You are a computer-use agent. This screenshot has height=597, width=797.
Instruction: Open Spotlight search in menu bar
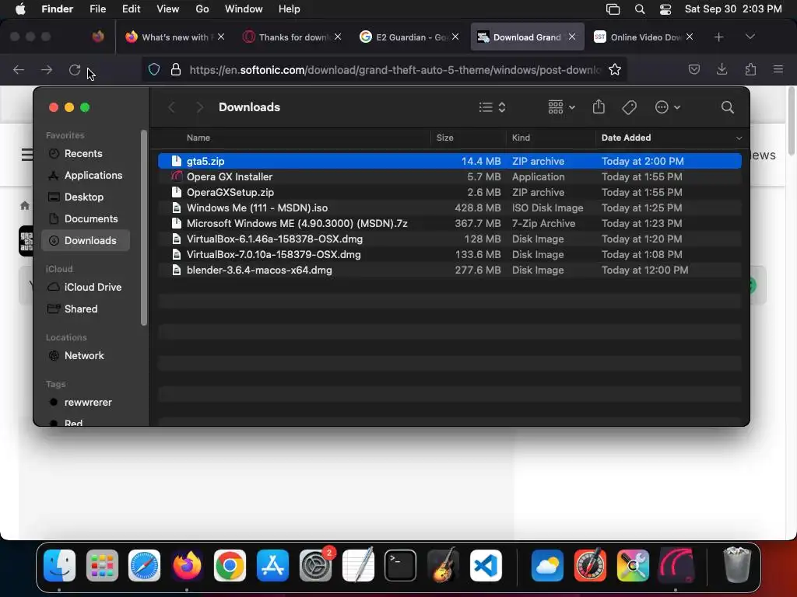click(640, 9)
